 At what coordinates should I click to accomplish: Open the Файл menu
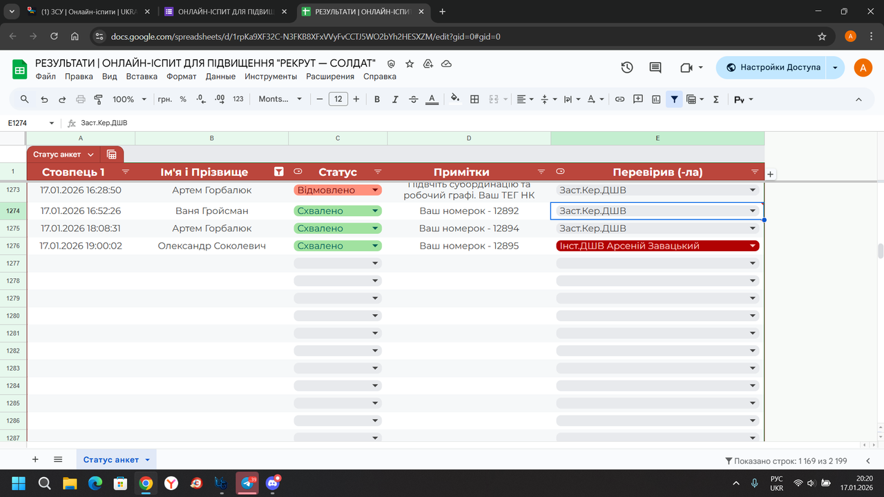click(x=46, y=77)
